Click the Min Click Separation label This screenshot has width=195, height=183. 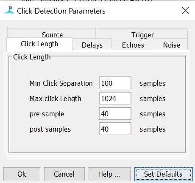click(61, 83)
